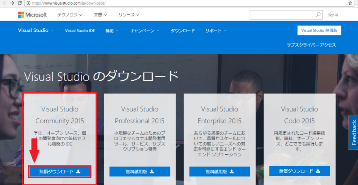Click the visualstudio.com address bar URL
Image resolution: width=358 pixels, height=185 pixels.
tap(69, 3)
